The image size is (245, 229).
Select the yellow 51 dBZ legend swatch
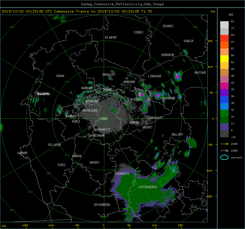[224, 59]
